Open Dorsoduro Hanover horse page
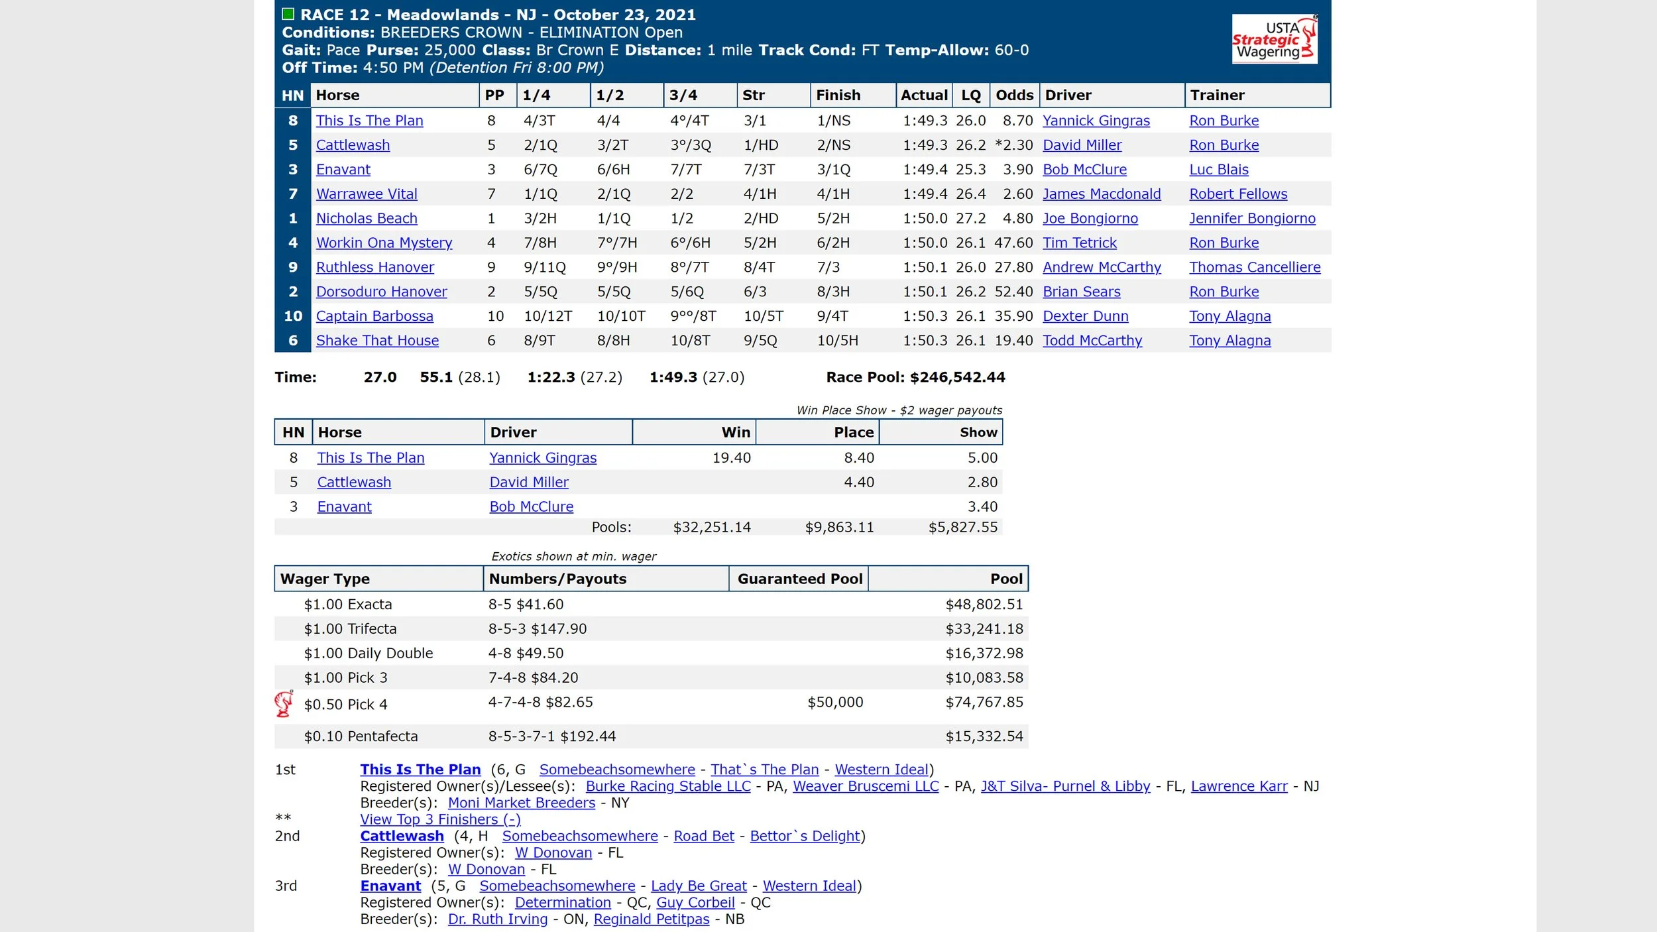Viewport: 1657px width, 932px height. [x=381, y=292]
